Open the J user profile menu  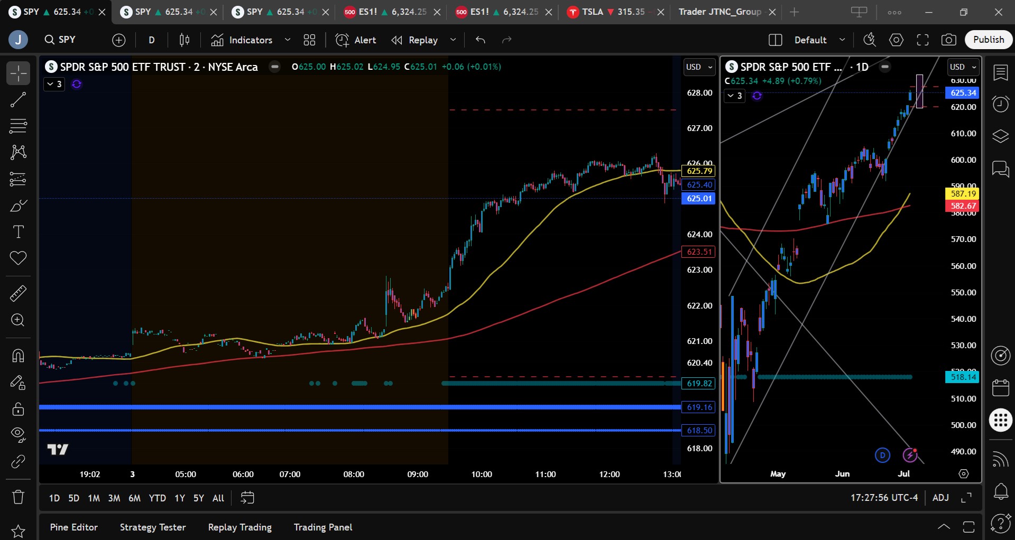(18, 40)
